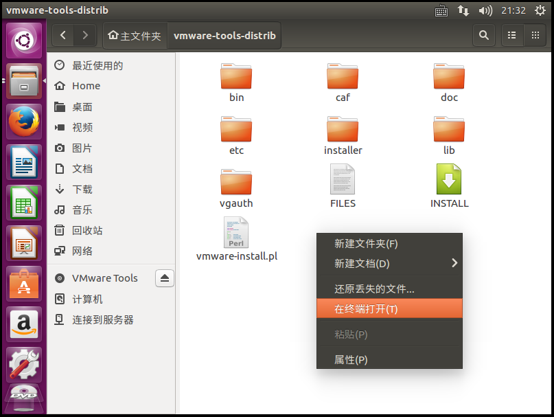
Task: Select the caf folder
Action: pyautogui.click(x=343, y=83)
